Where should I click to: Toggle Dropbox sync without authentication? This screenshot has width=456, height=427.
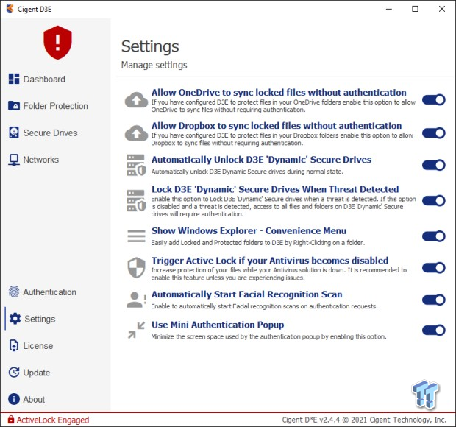pos(434,133)
